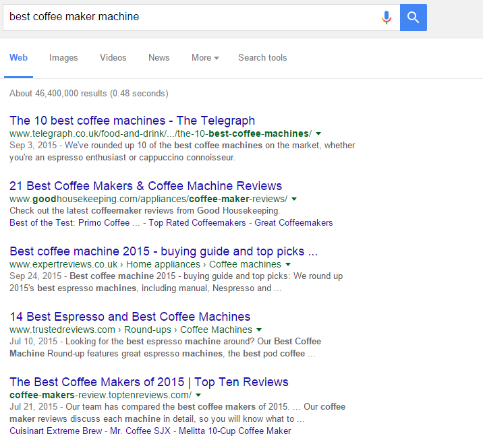Expand arrow beside the goodhousekeeping.com URL
The width and height of the screenshot is (483, 438).
tap(294, 199)
